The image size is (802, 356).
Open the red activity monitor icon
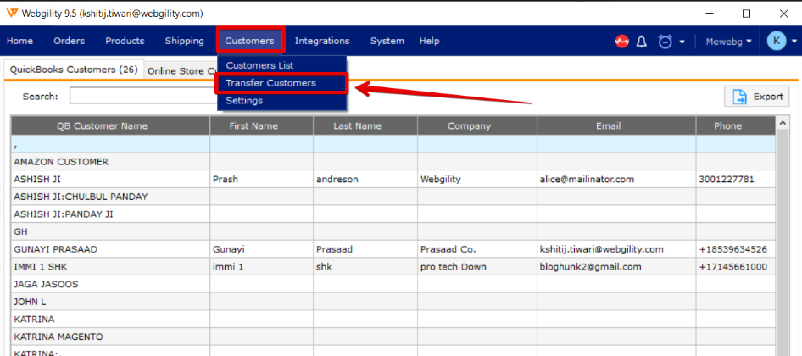tap(621, 42)
